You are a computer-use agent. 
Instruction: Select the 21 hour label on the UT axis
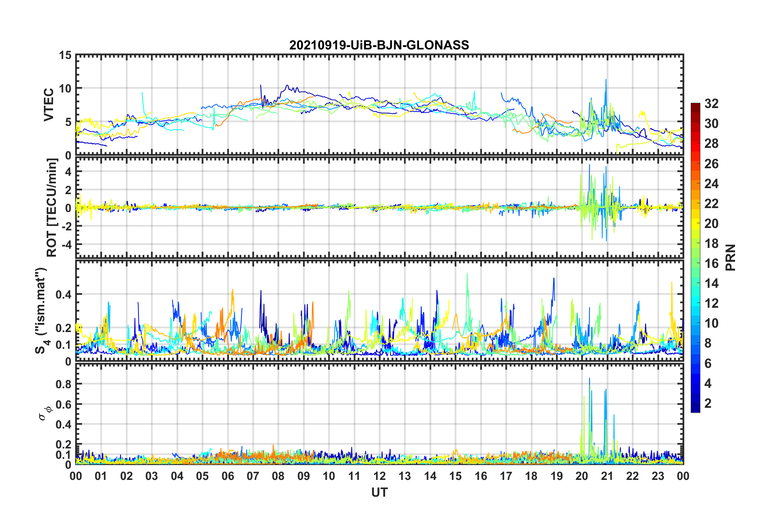tap(607, 476)
